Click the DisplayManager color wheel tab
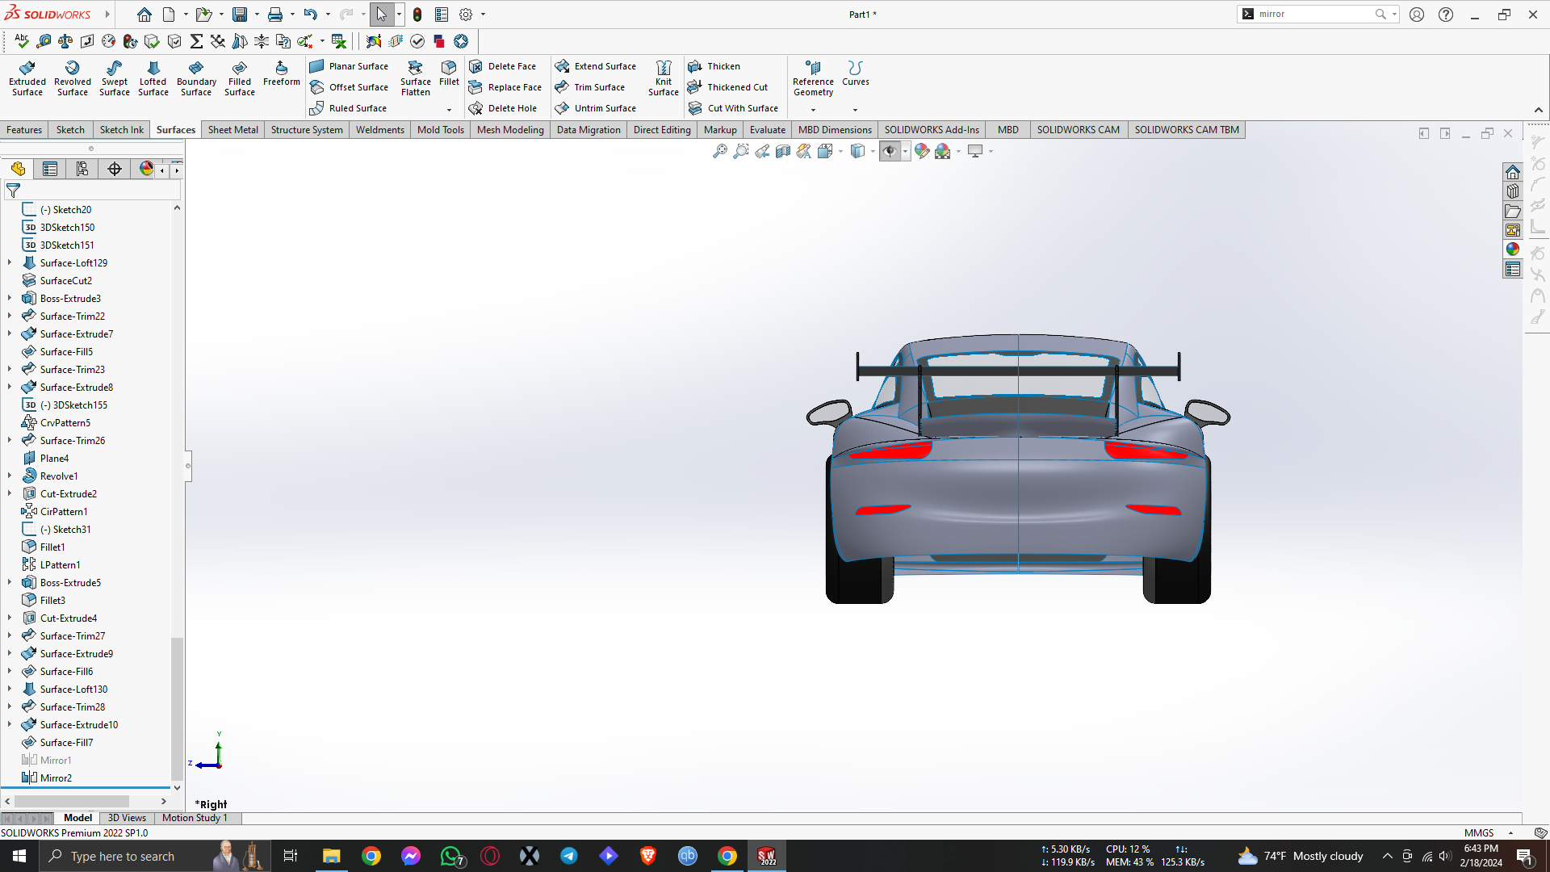1550x872 pixels. tap(146, 169)
